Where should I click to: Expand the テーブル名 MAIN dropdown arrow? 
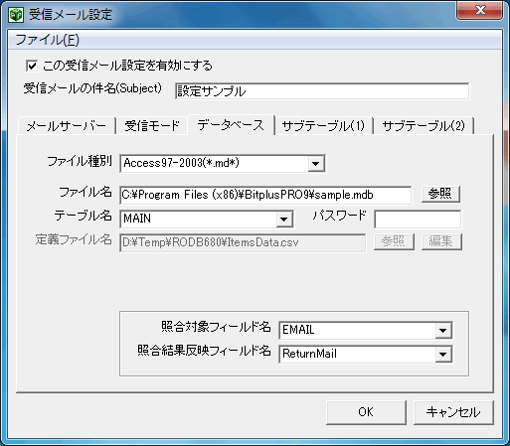point(284,220)
